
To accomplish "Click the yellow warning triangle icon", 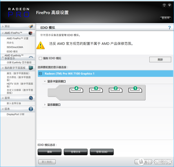I will pyautogui.click(x=41, y=45).
